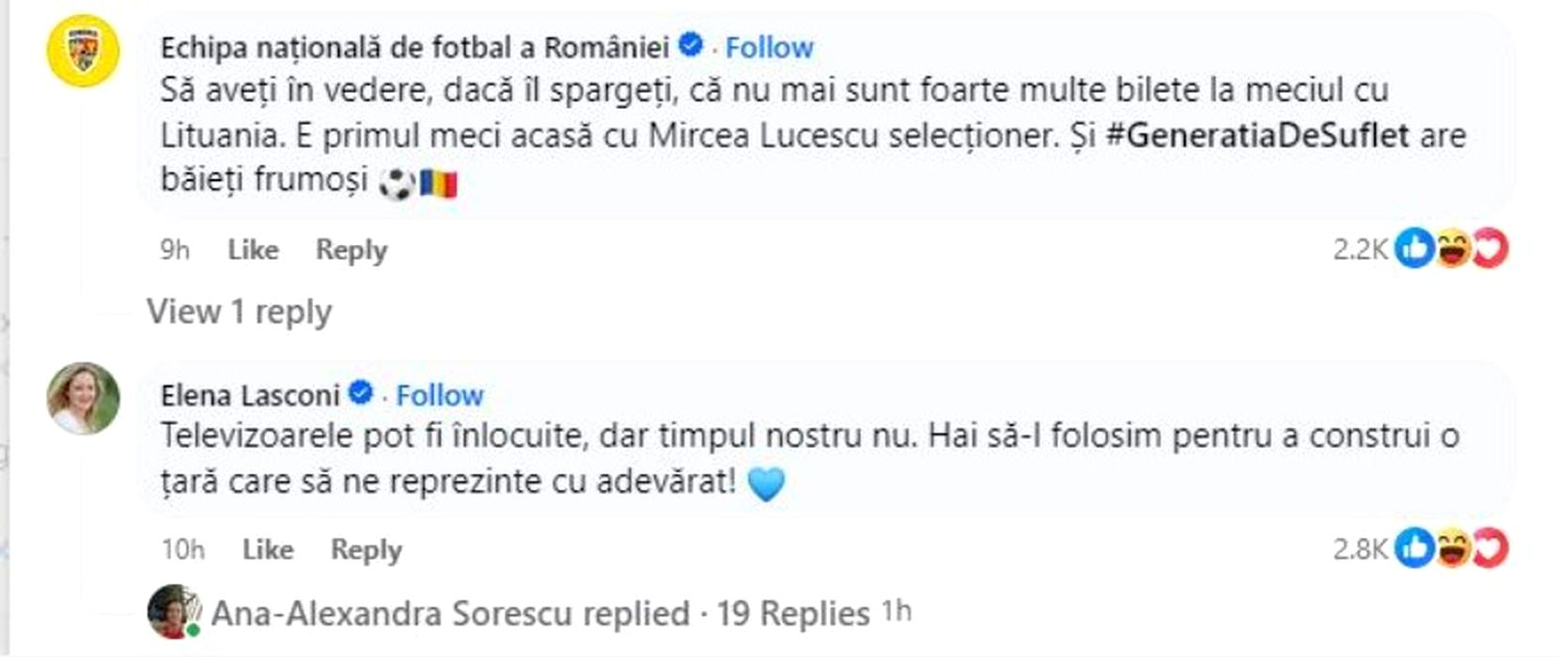1559x657 pixels.
Task: Click laughing reaction icon on first comment
Action: 1452,249
